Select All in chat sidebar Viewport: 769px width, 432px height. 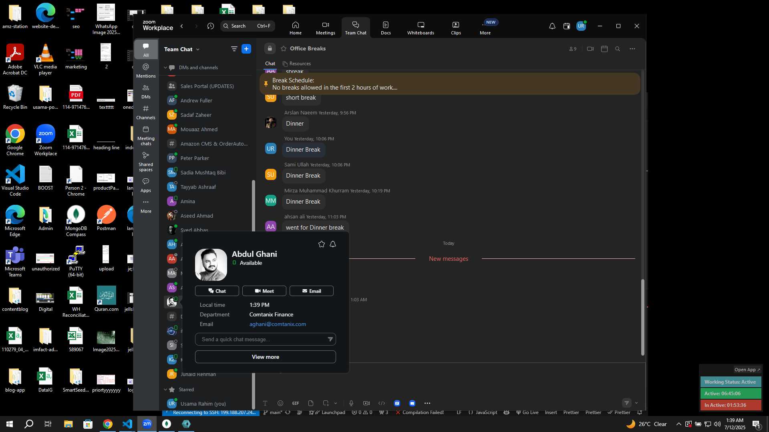(146, 50)
